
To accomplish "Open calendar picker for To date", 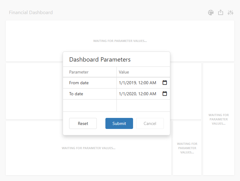I will (165, 94).
